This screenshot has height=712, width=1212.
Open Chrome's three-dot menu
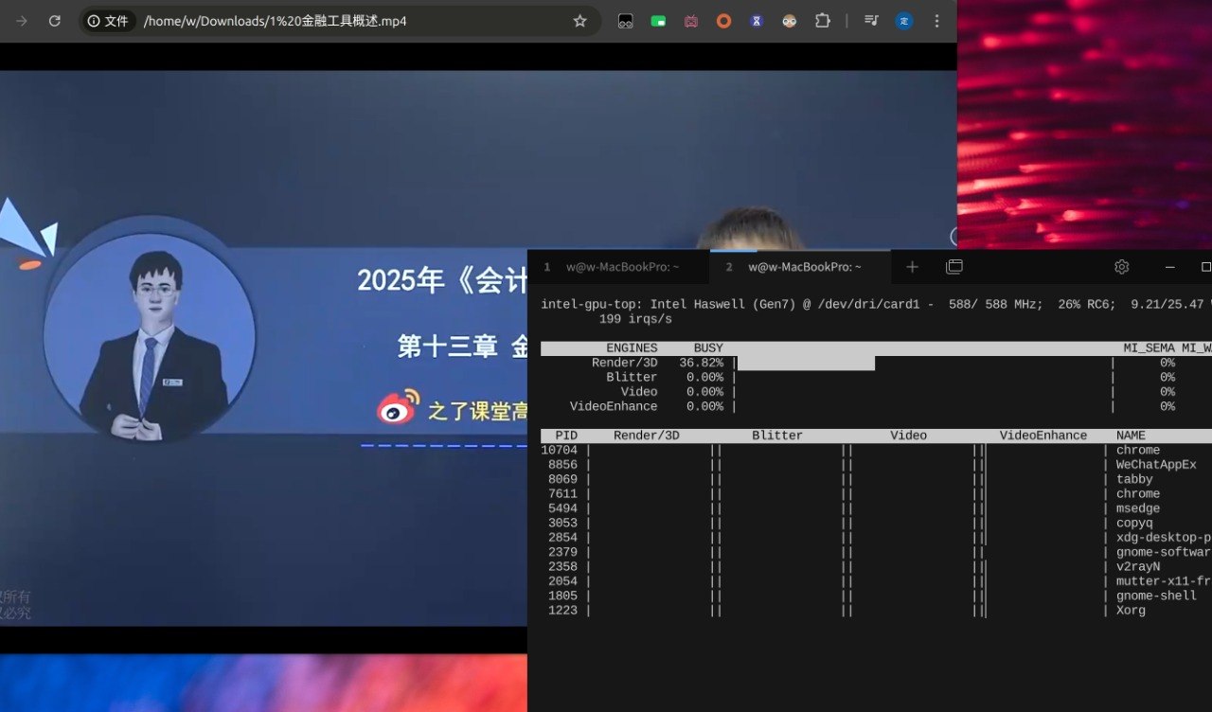point(936,21)
